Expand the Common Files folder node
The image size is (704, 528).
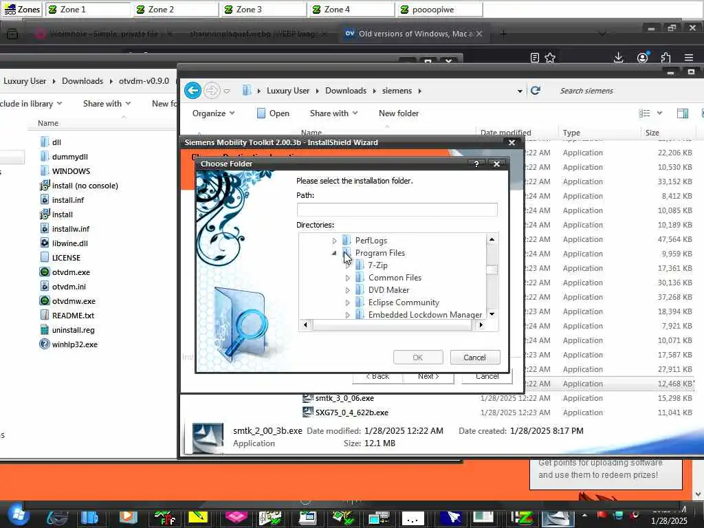coord(347,278)
